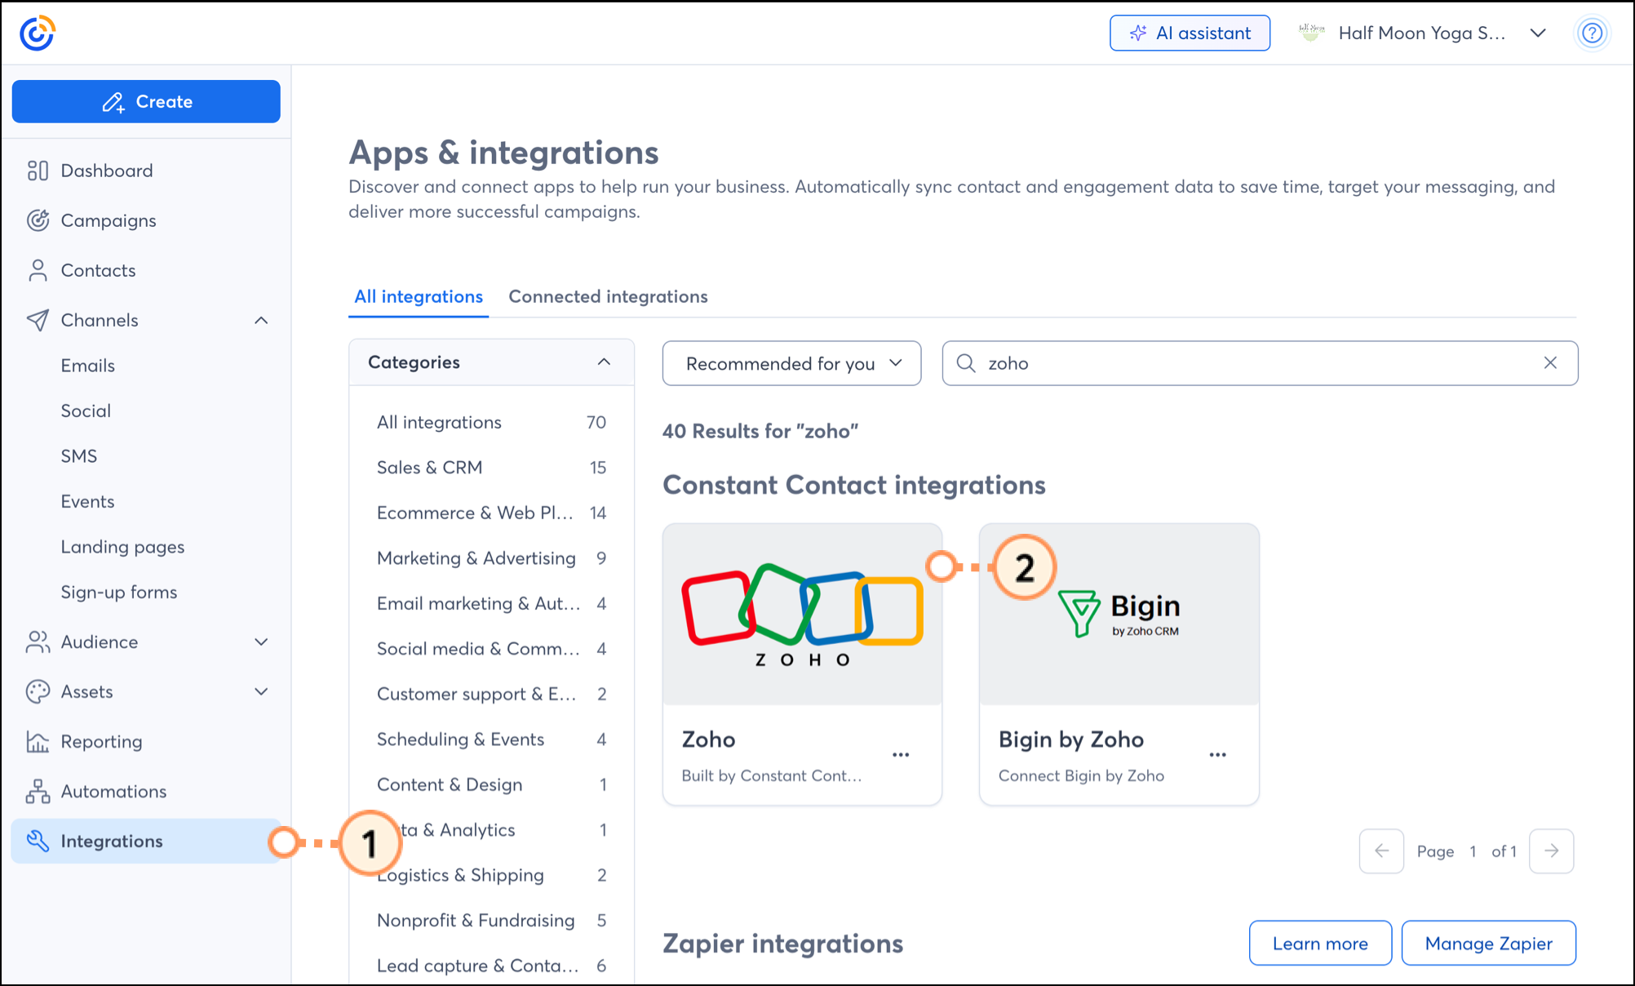
Task: Open Reporting in the sidebar
Action: [101, 742]
